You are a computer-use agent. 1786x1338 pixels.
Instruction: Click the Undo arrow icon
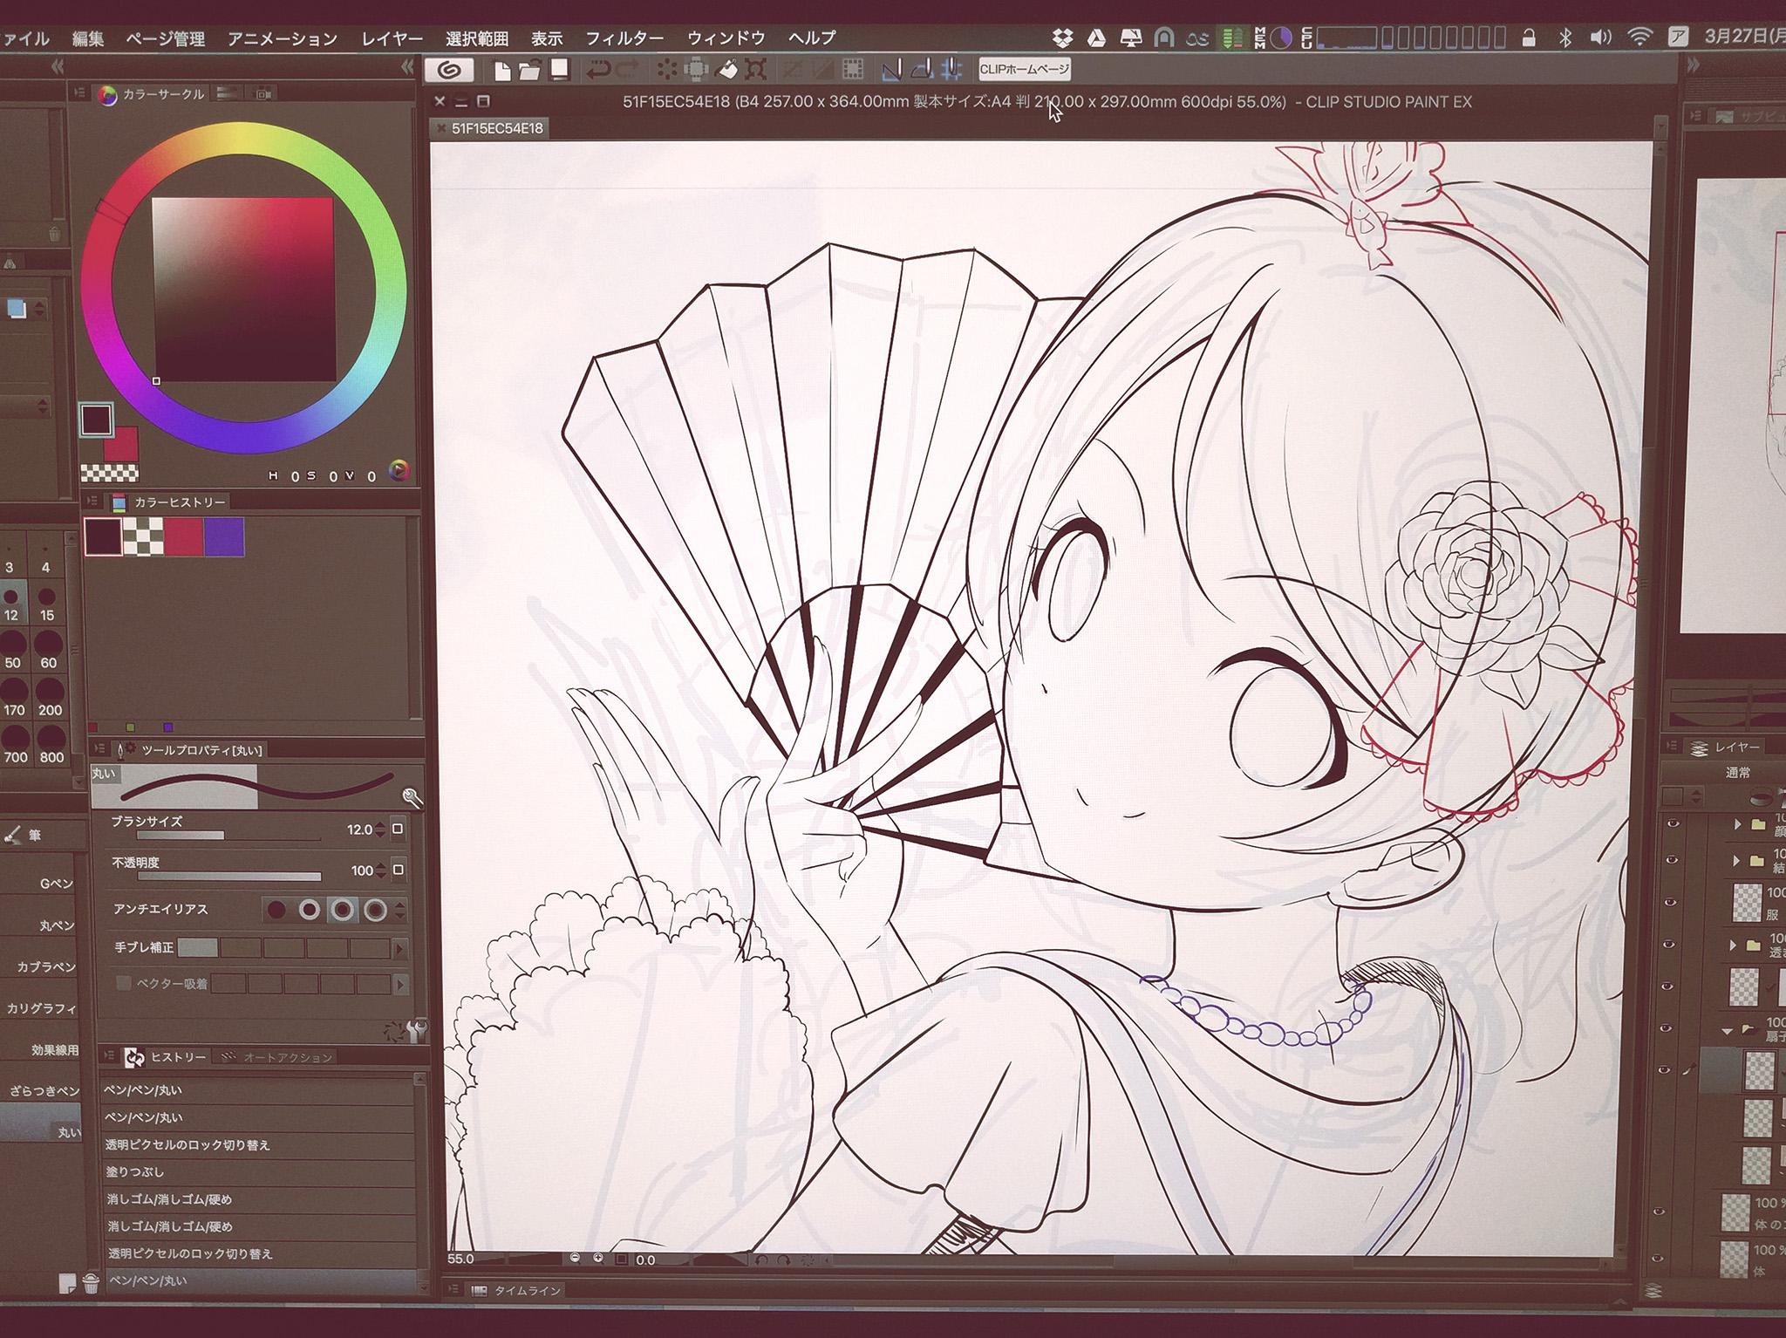(599, 70)
